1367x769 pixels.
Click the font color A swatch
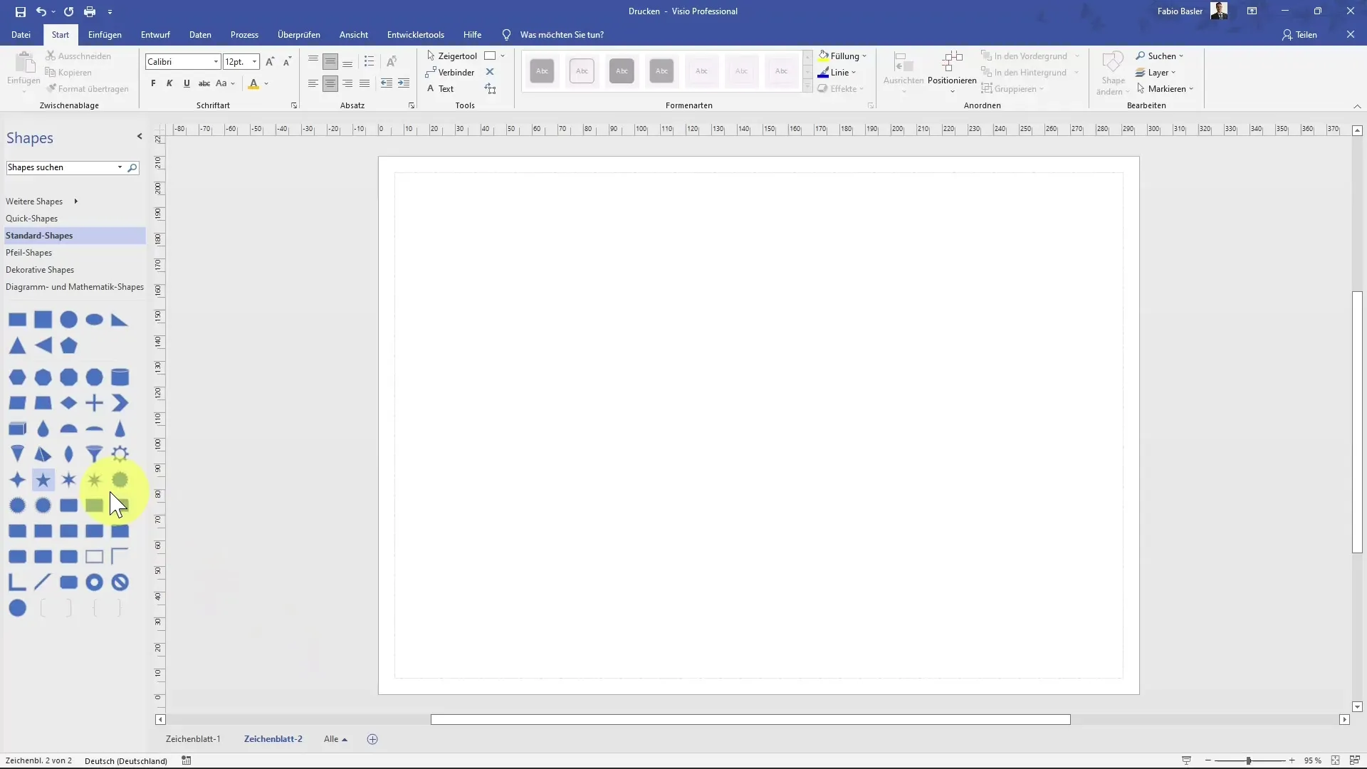(x=253, y=83)
